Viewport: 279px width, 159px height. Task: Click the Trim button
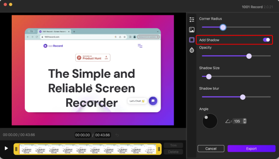pos(173,146)
